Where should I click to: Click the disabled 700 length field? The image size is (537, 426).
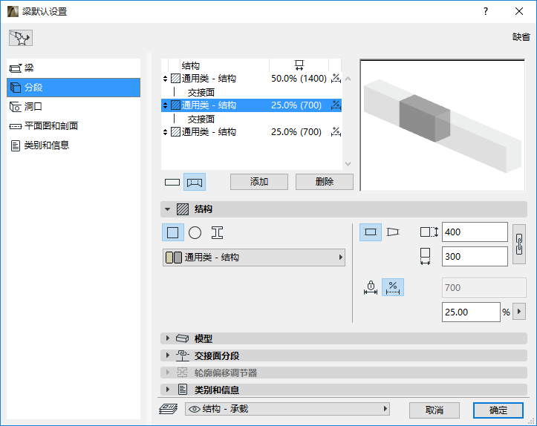click(484, 287)
